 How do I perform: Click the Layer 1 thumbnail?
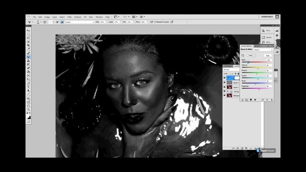click(x=229, y=87)
